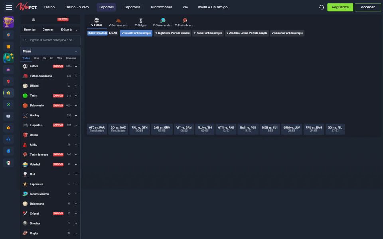Image resolution: width=383 pixels, height=239 pixels.
Task: Open the hamburger menu icon
Action: click(9, 7)
